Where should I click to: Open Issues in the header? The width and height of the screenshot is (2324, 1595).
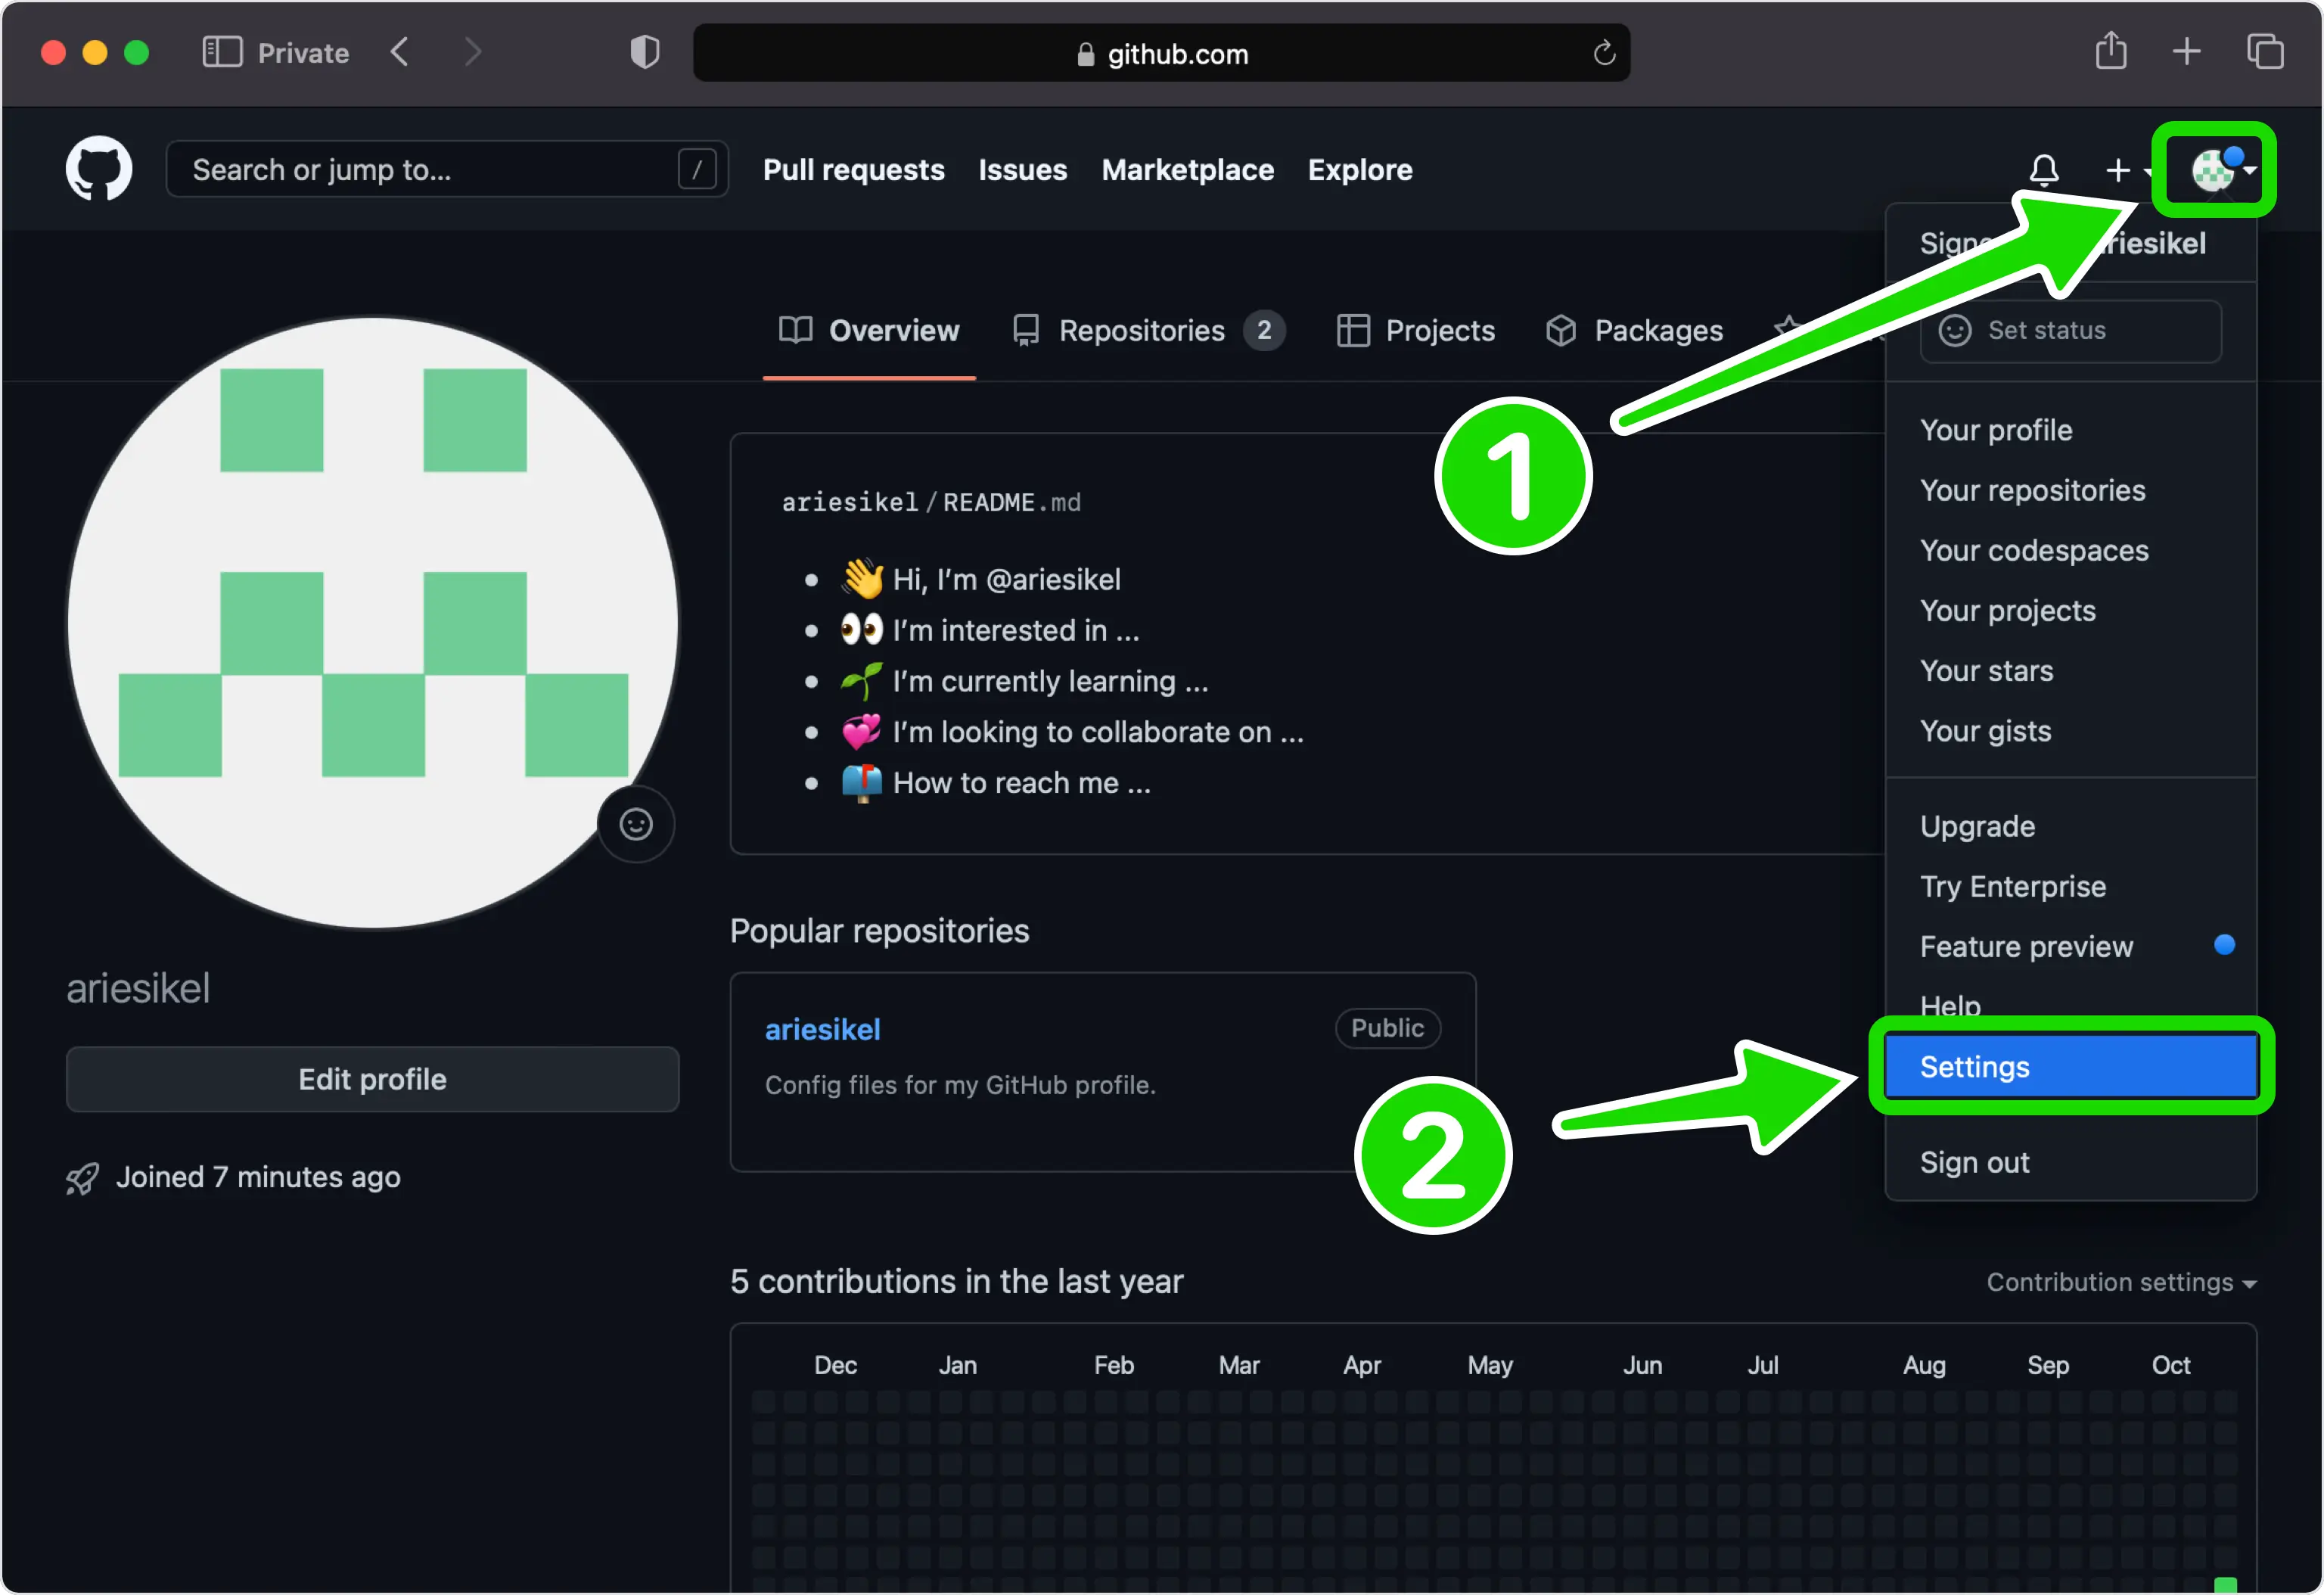click(1022, 170)
